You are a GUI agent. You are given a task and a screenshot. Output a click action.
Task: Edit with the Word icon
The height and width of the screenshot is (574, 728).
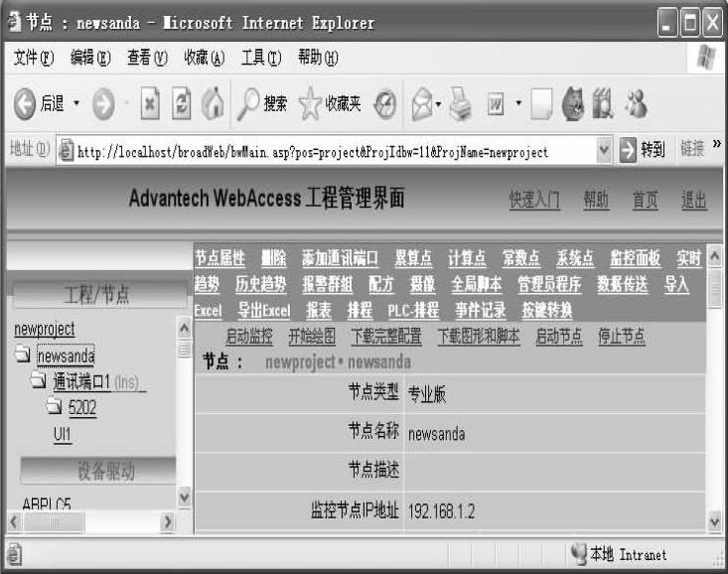[496, 104]
